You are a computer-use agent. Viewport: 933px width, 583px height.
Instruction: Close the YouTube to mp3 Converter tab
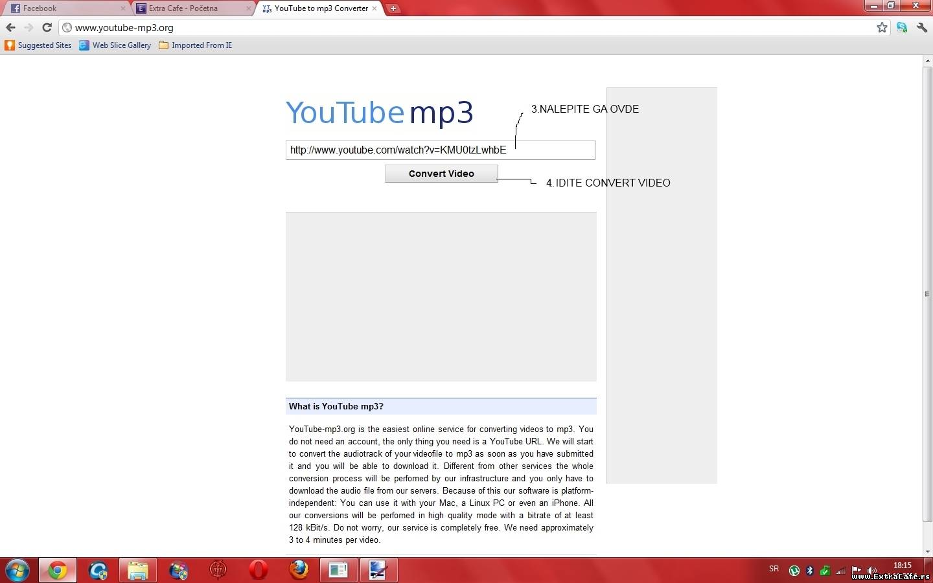[374, 8]
